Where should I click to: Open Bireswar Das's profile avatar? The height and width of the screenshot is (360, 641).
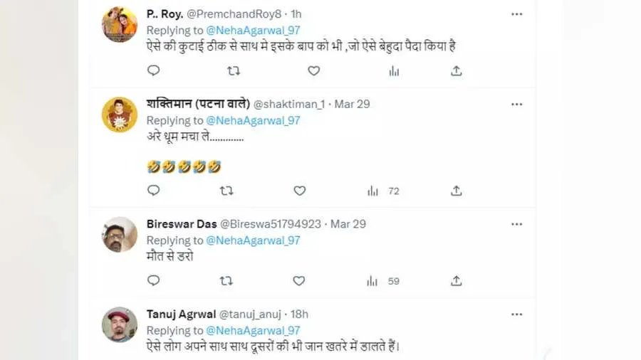click(x=120, y=234)
